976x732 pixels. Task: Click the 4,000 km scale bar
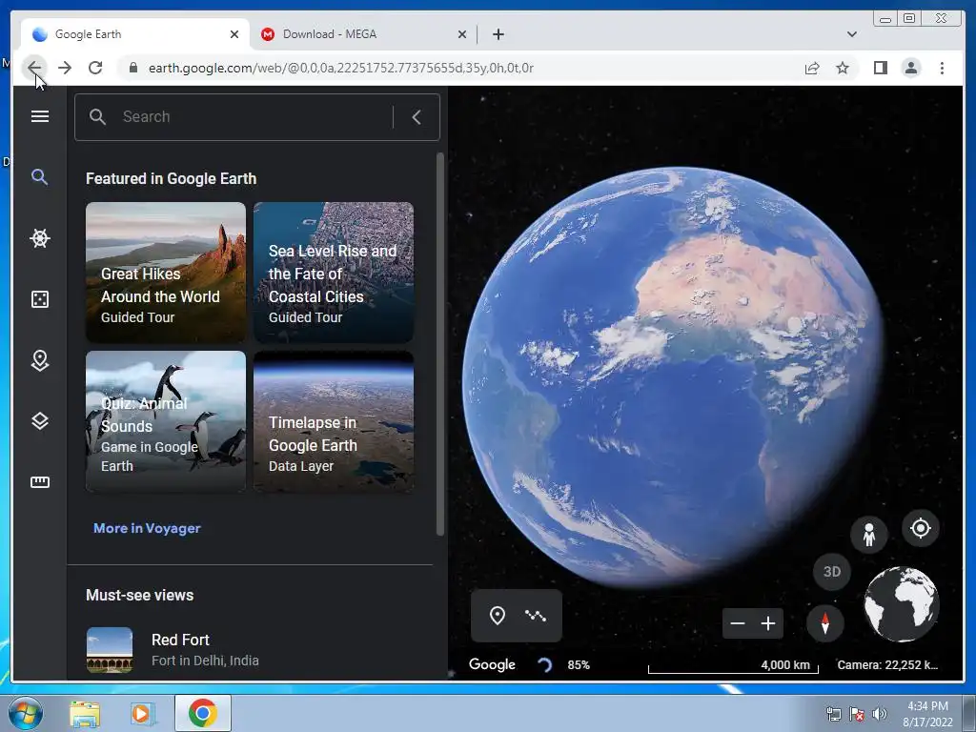(x=733, y=666)
